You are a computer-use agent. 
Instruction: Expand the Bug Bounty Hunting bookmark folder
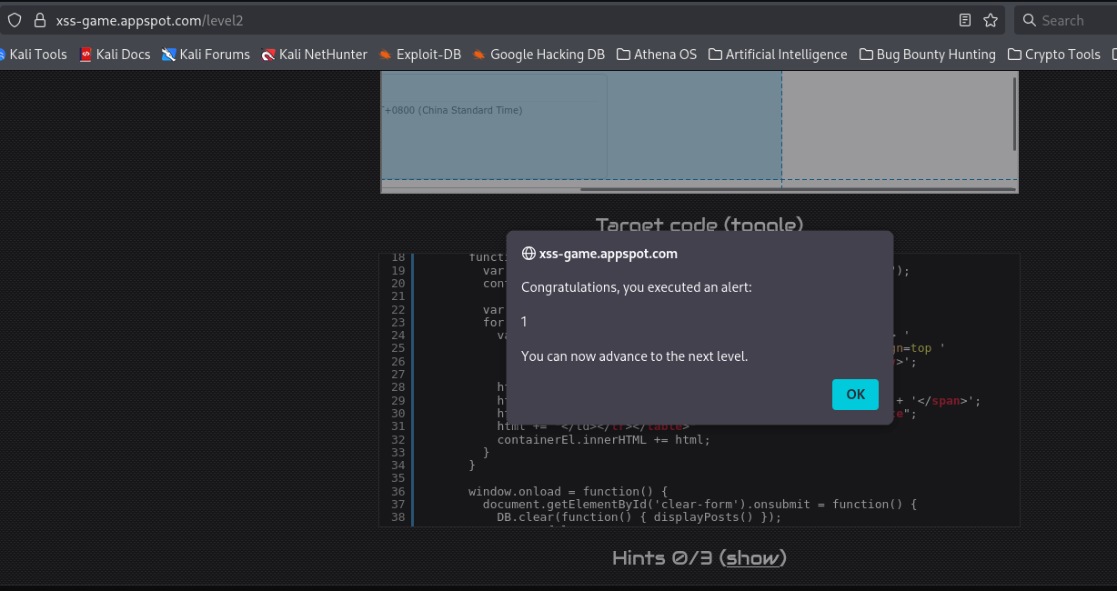927,55
